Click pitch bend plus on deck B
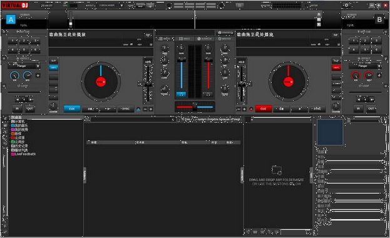Screen dimensions: 390x238 244,109
